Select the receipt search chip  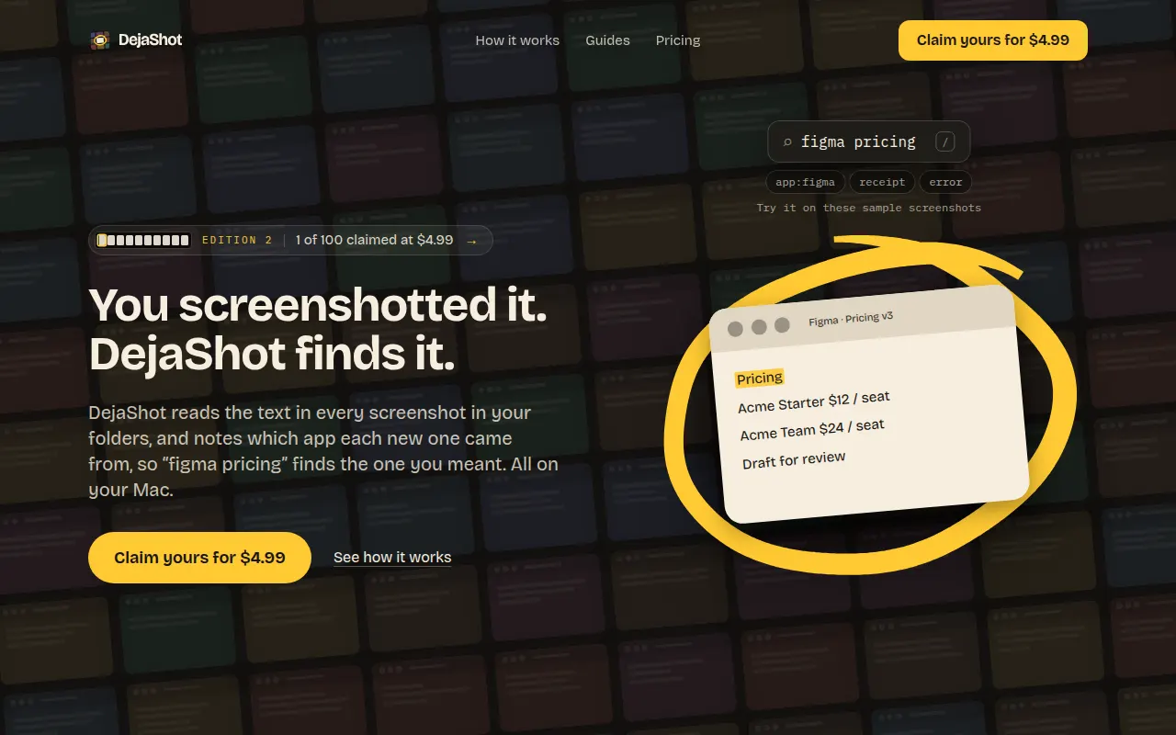pyautogui.click(x=882, y=182)
